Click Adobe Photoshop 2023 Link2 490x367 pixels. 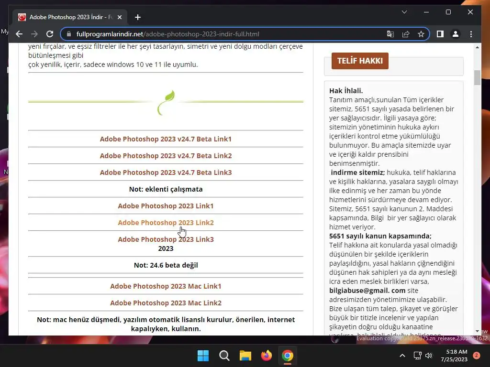coord(166,223)
